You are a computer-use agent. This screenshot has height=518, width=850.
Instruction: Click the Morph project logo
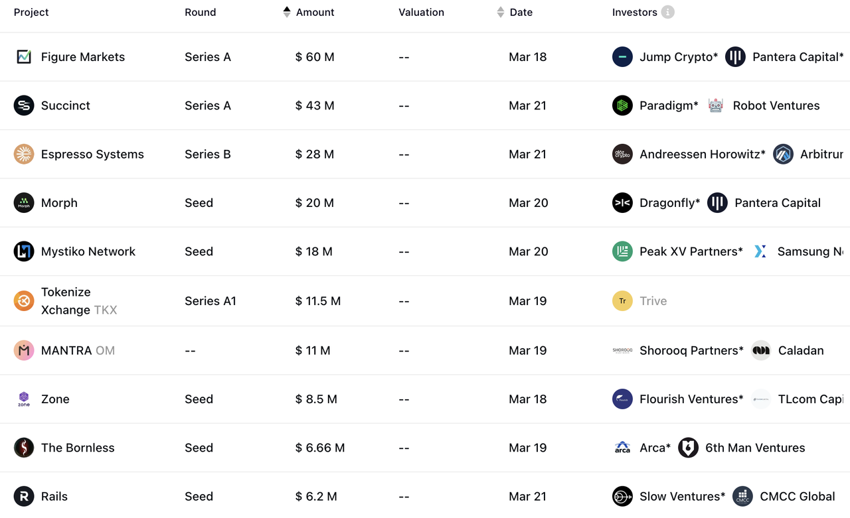click(24, 203)
